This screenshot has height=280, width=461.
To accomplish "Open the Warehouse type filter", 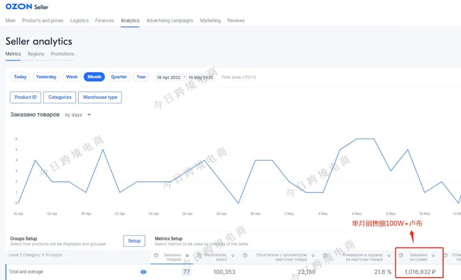I will click(x=100, y=97).
